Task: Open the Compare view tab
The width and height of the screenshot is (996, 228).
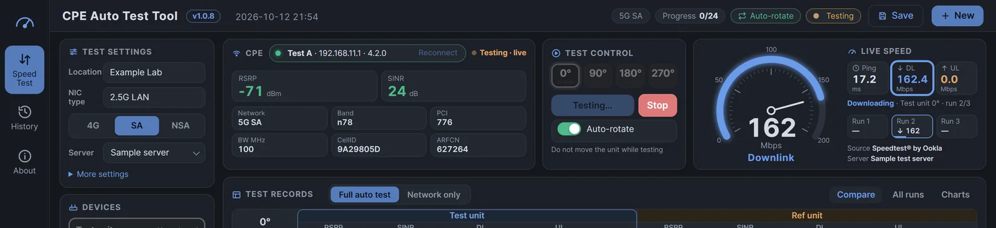Action: (856, 195)
